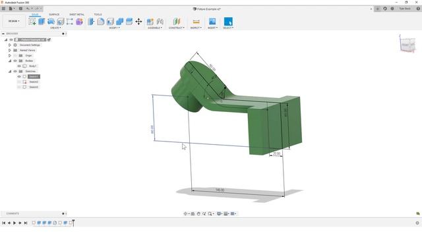Open the user account name menu

[x=404, y=9]
